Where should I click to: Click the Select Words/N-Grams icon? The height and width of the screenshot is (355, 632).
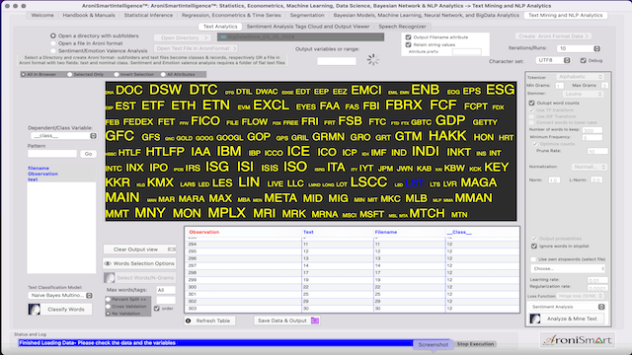point(110,278)
